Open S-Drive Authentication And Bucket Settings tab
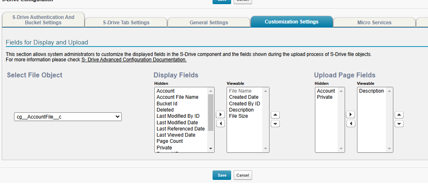Screen dimensions: 428x184 pyautogui.click(x=43, y=20)
